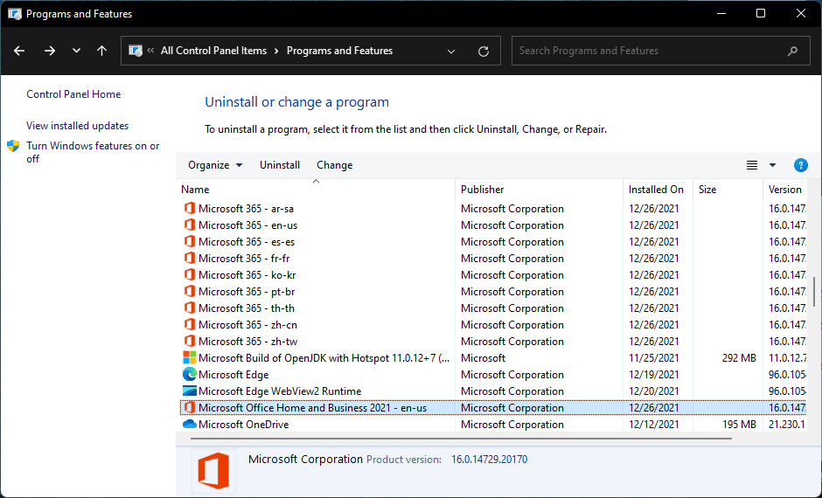
Task: Sort by the Installed On column header
Action: (x=658, y=190)
